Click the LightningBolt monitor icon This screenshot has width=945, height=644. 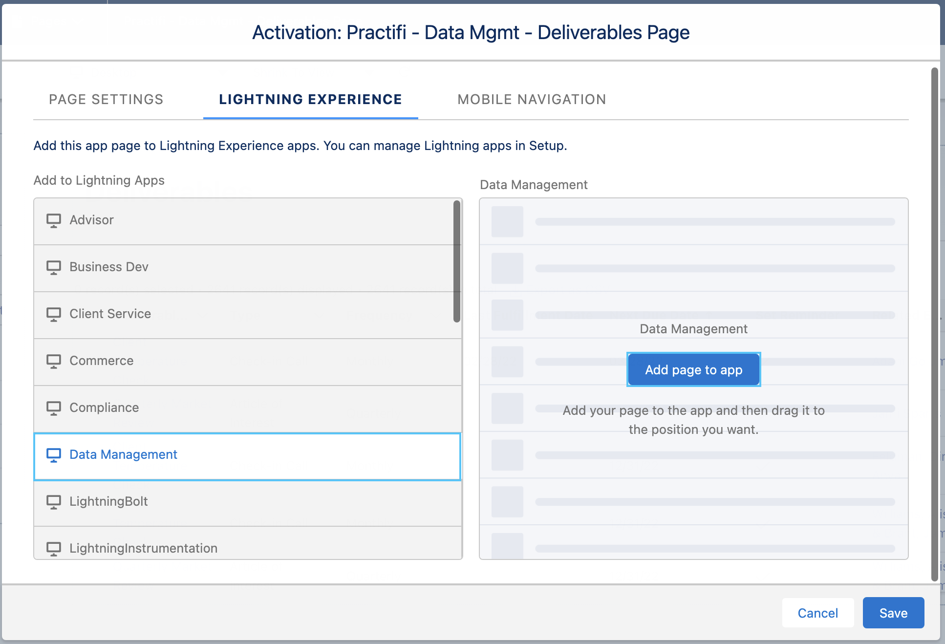point(54,502)
